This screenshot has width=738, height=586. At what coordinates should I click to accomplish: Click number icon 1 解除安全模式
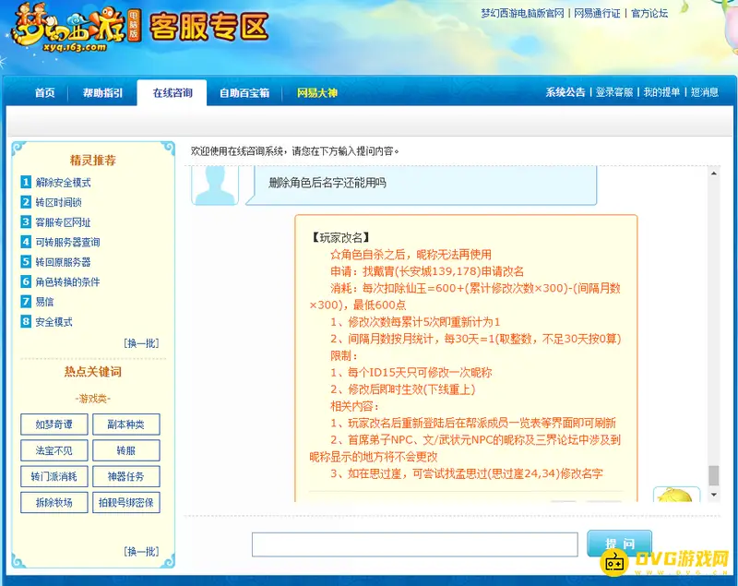(26, 182)
